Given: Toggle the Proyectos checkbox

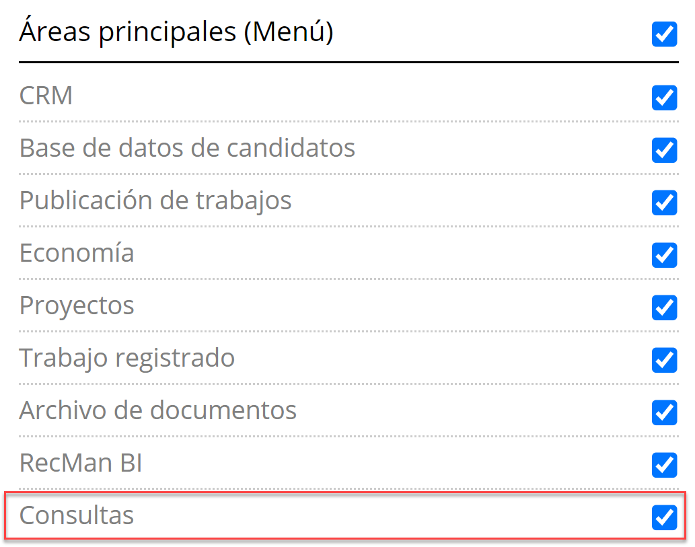Looking at the screenshot, I should (x=664, y=307).
